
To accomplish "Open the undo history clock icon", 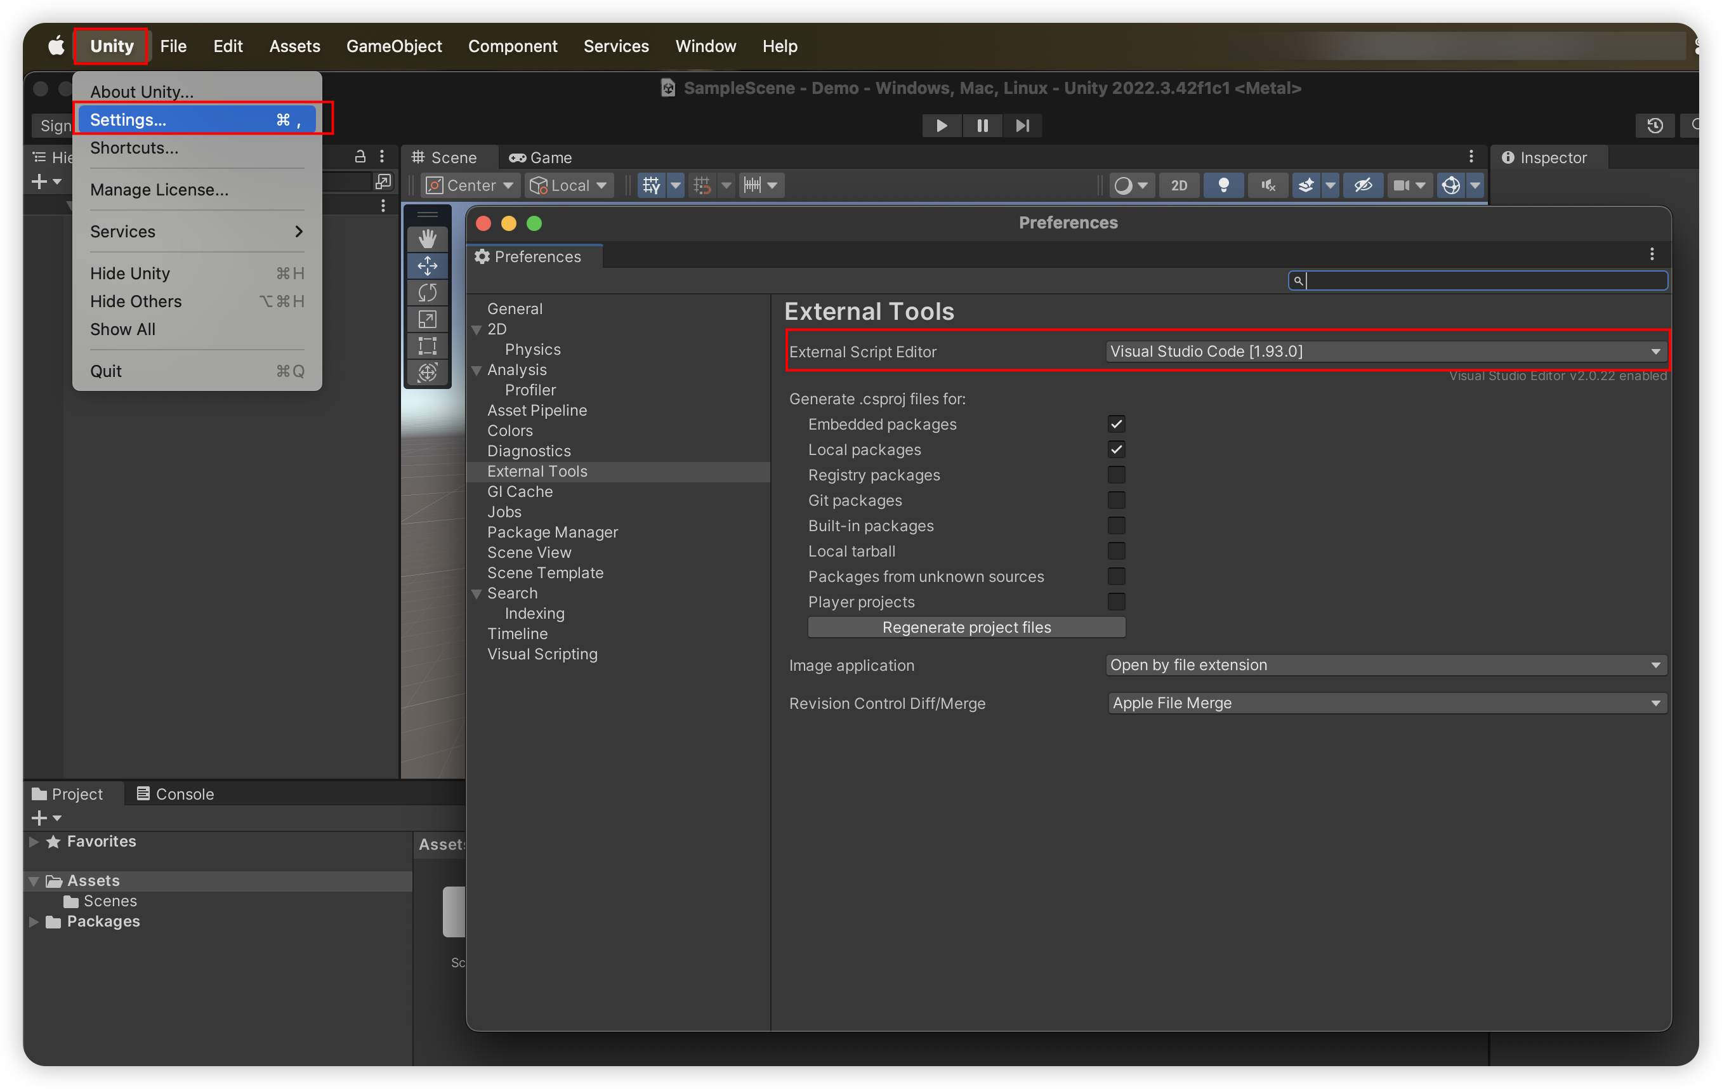I will coord(1654,126).
